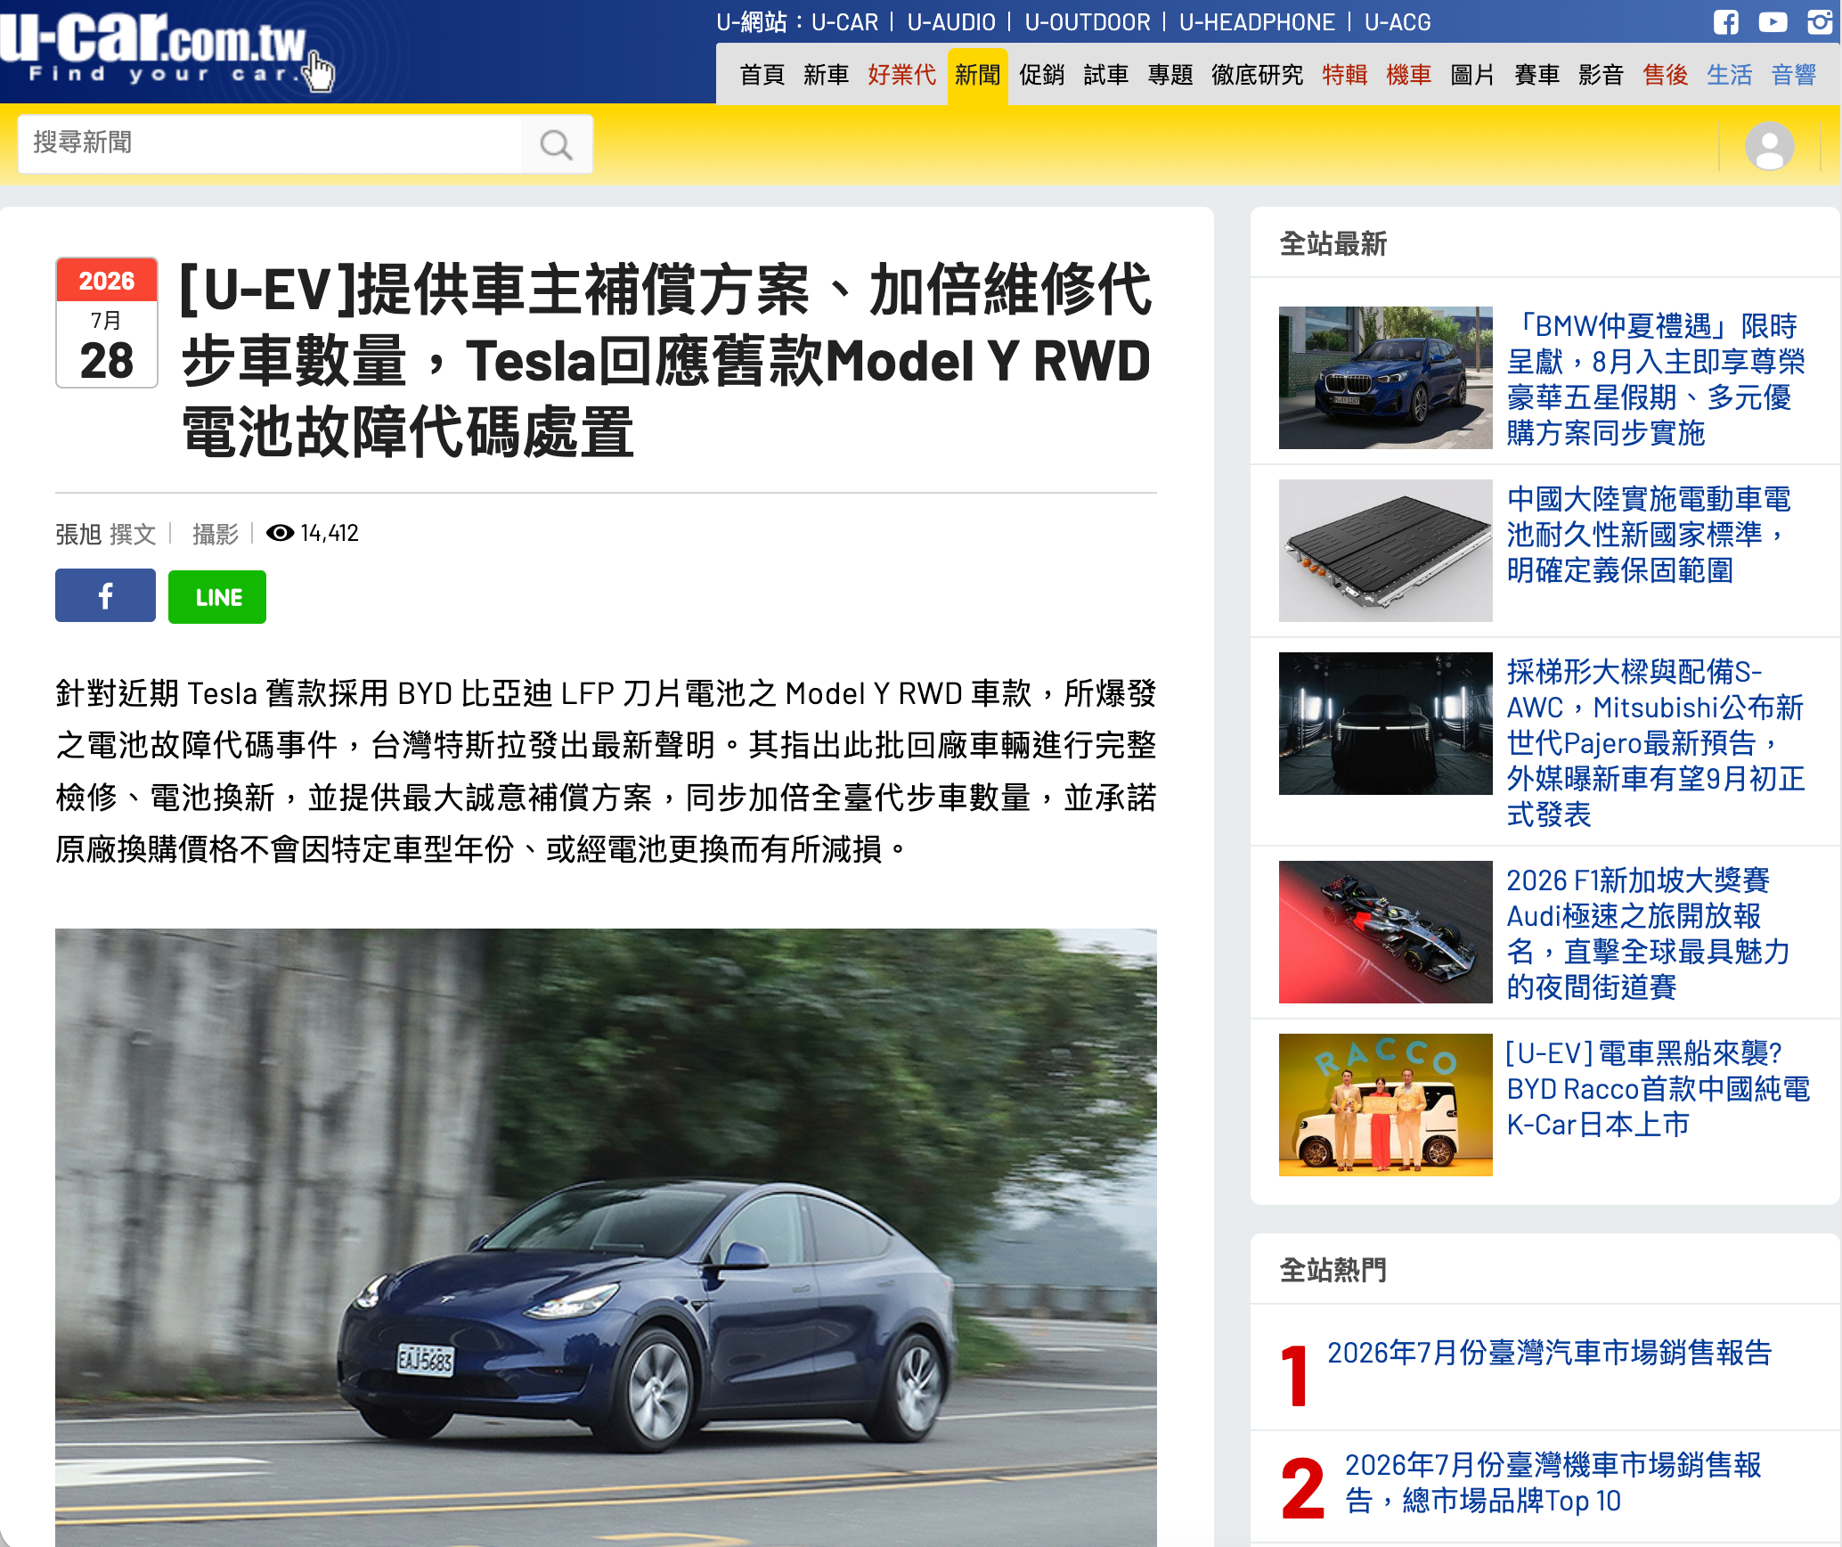Open the 機車 nav item
The width and height of the screenshot is (1842, 1547).
(1408, 75)
